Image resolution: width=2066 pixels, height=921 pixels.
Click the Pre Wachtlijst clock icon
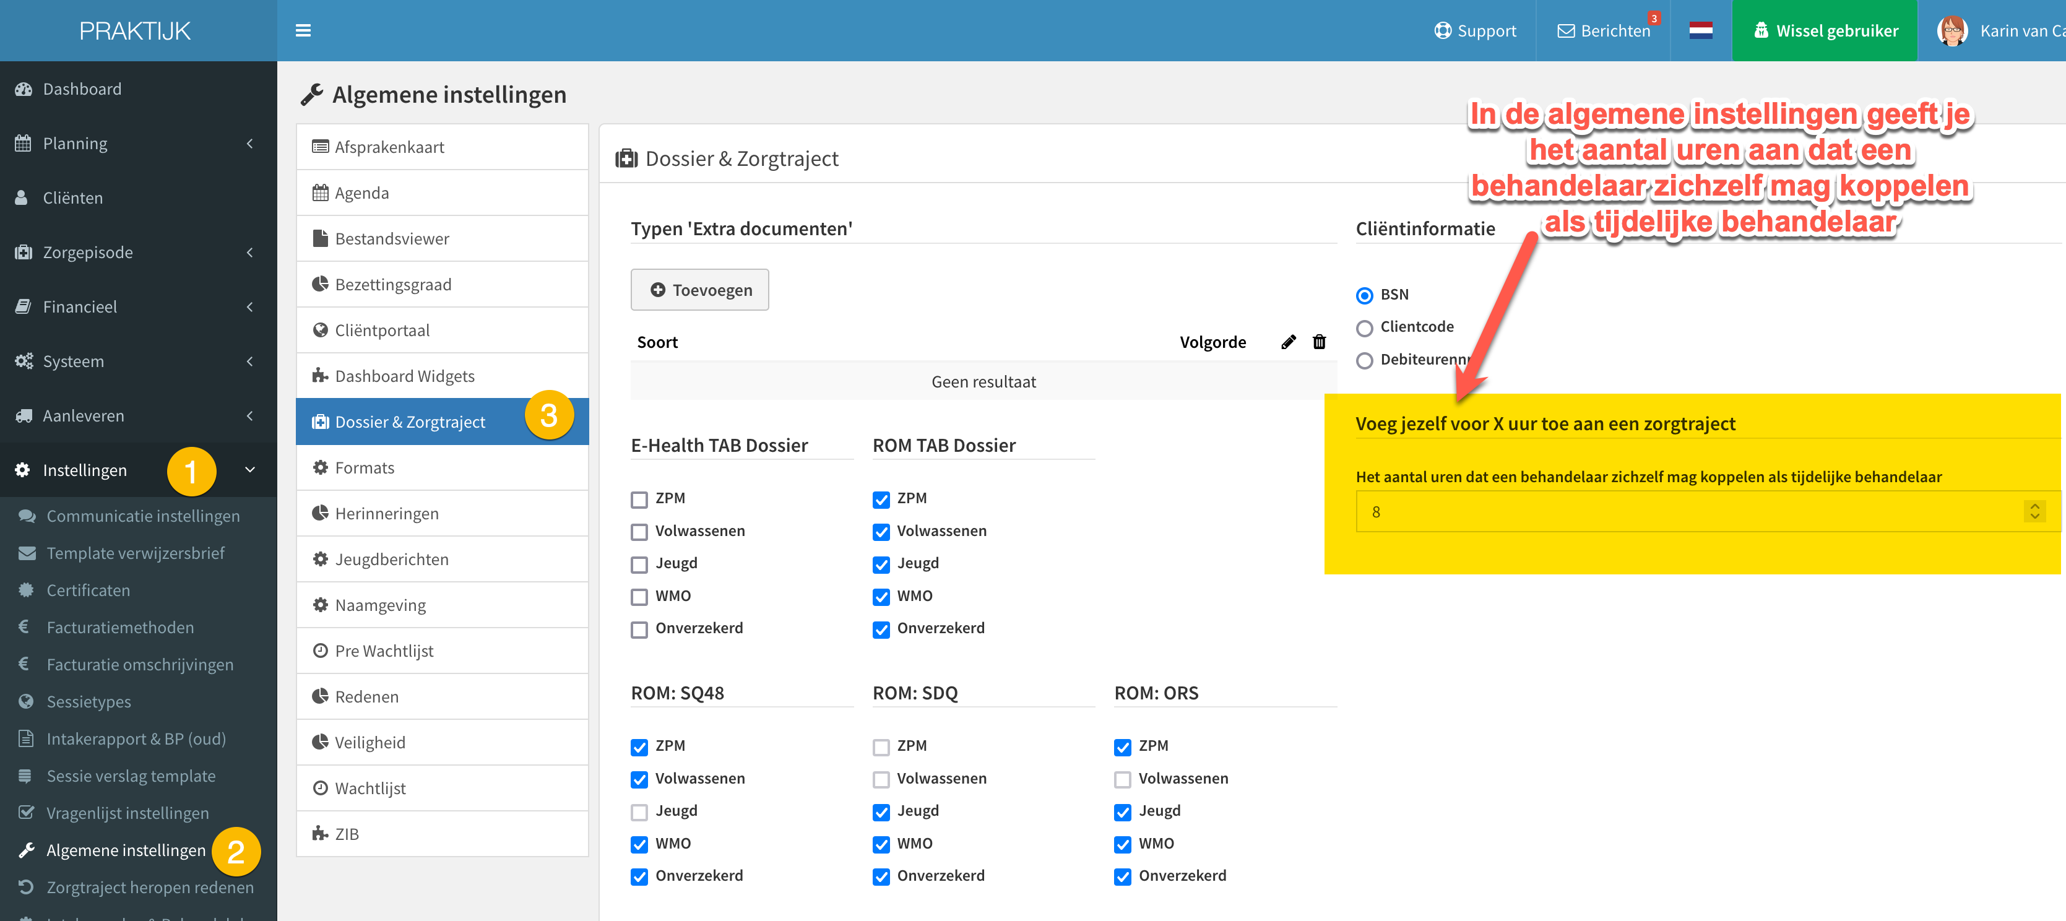[x=320, y=651]
